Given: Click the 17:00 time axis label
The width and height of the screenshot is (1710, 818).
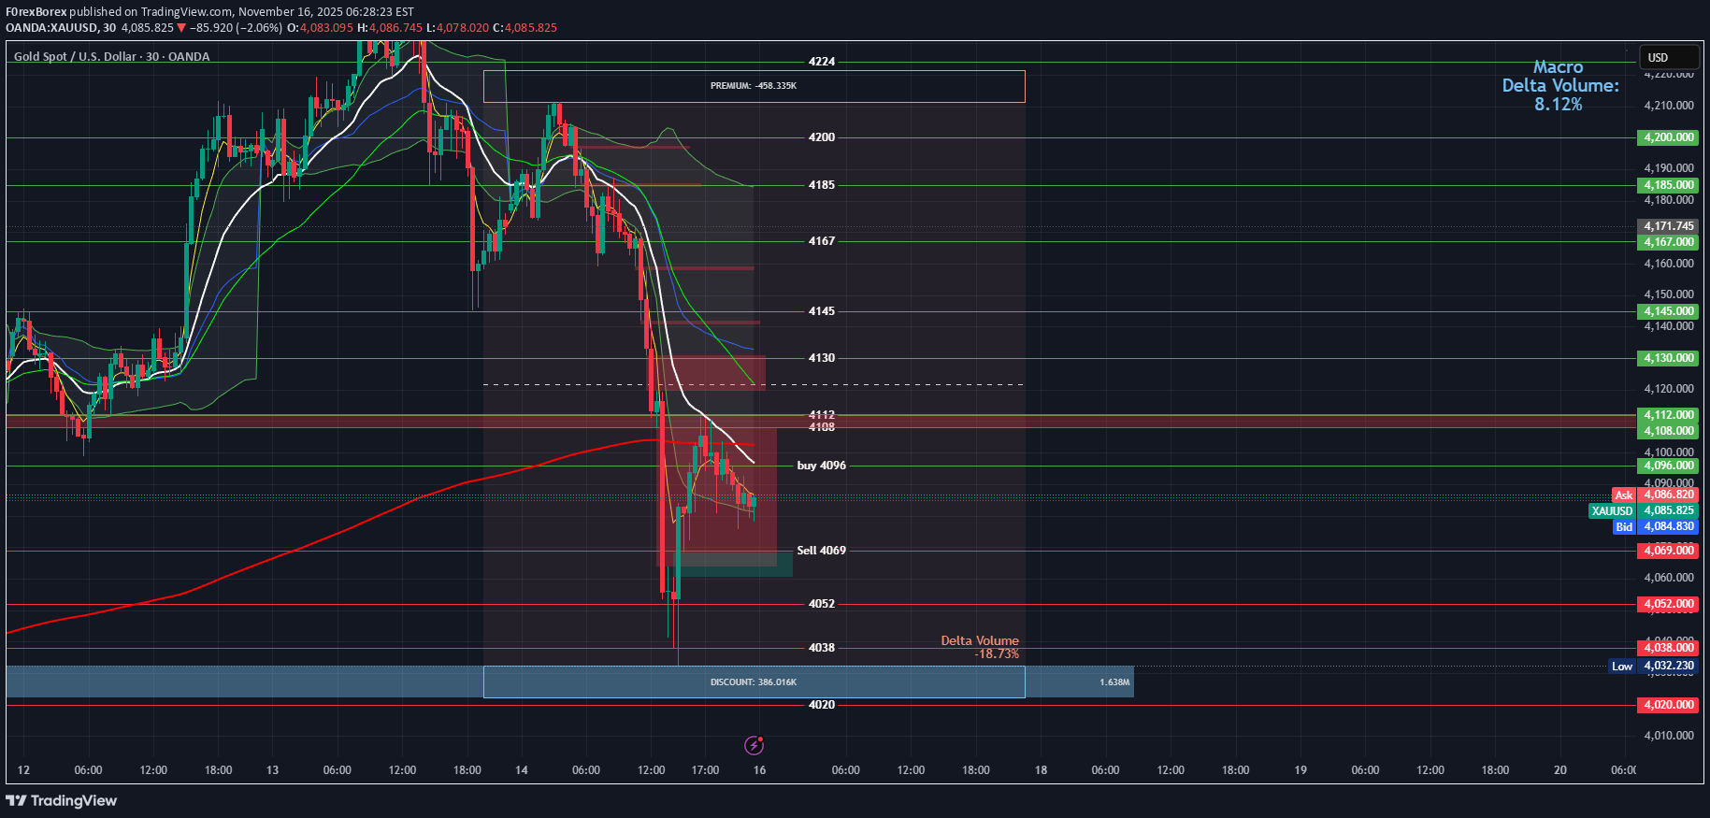Looking at the screenshot, I should [705, 770].
